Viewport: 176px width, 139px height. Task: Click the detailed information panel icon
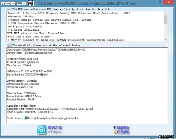pyautogui.click(x=10, y=45)
